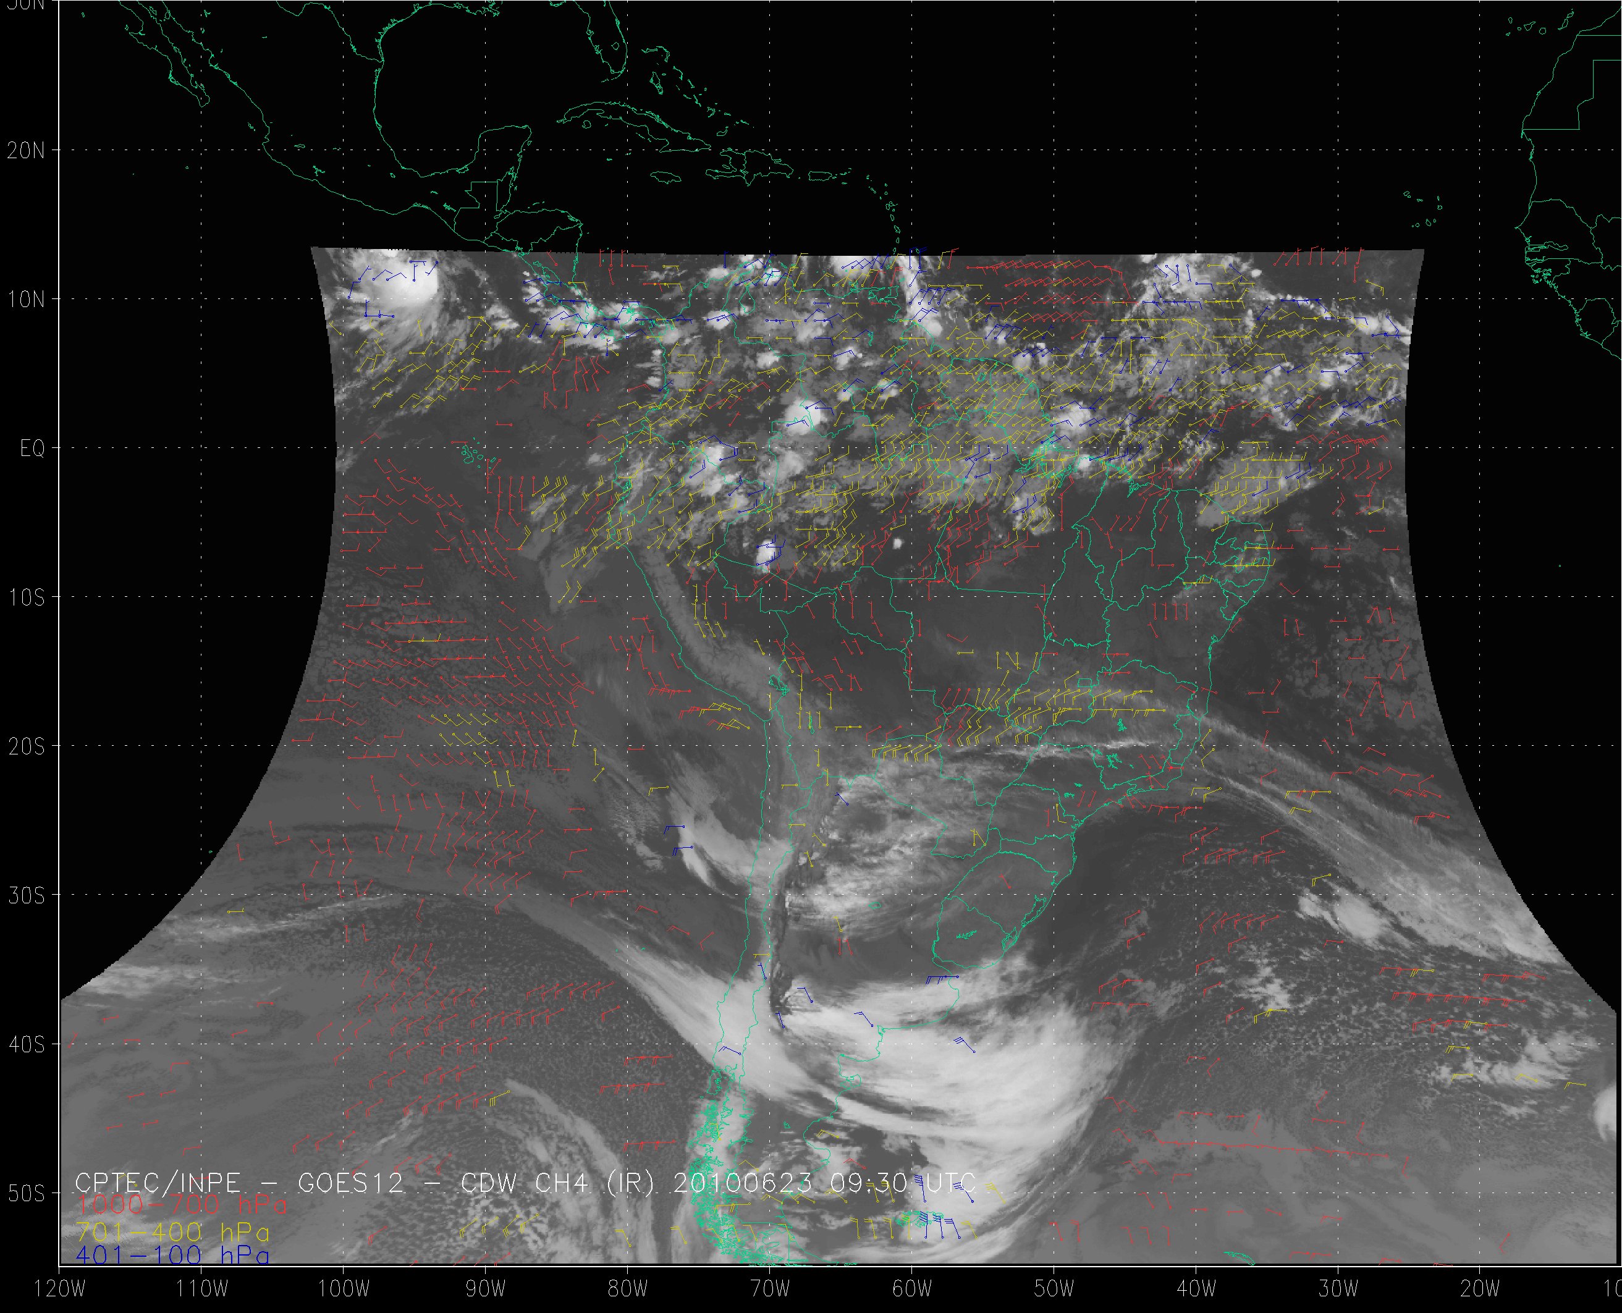The height and width of the screenshot is (1313, 1622).
Task: Click the 120W longitude axis label
Action: [59, 1290]
